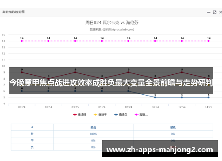This screenshot has width=222, height=161.
Task: Select the magenta 14 point at 14:25
Action: coord(208,41)
